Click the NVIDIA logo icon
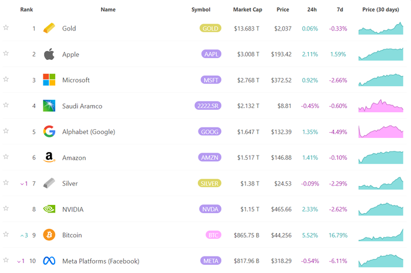Viewport: 411px width, 273px height. [x=49, y=209]
